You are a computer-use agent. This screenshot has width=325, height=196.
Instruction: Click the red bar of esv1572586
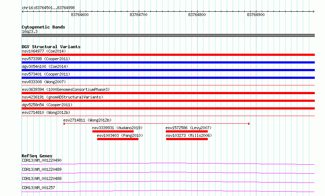187,131
